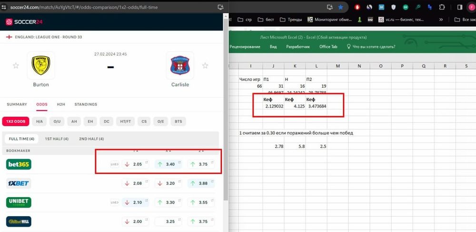Click the Soccer24 page vertical scrollbar
This screenshot has width=476, height=232.
click(226, 109)
